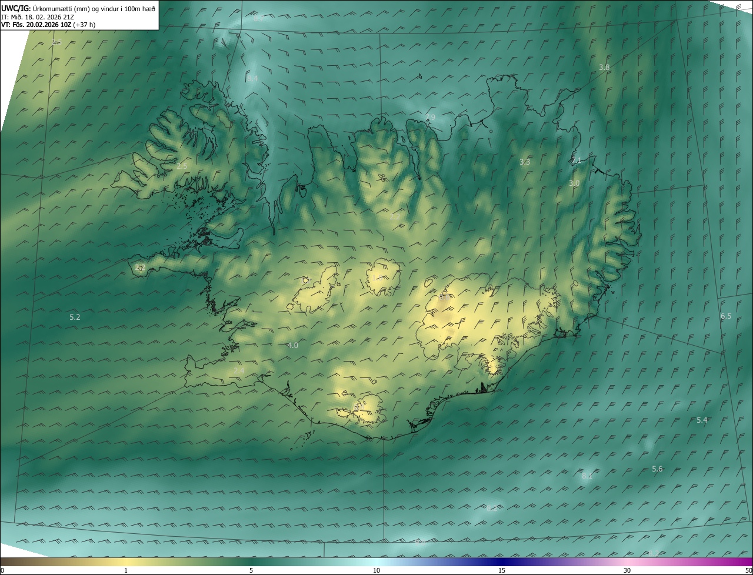The height and width of the screenshot is (575, 753).
Task: Click the 7.1 value label on the map
Action: [576, 160]
